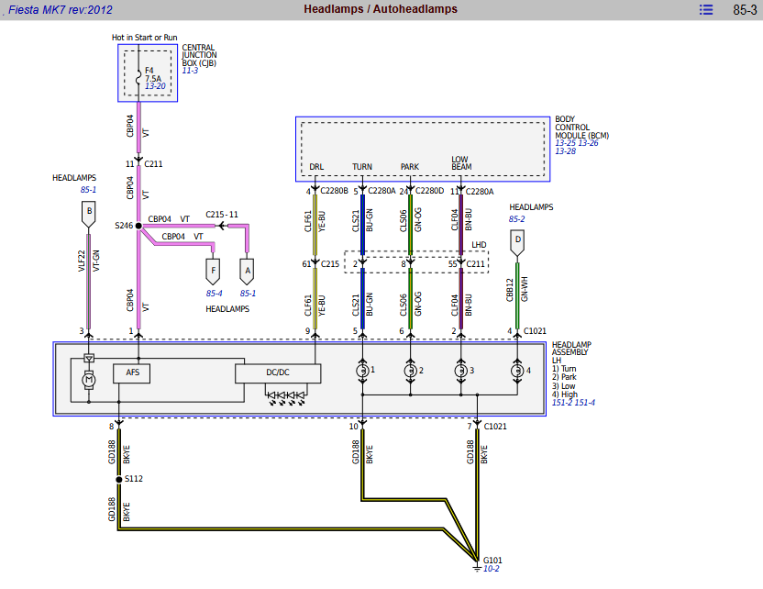Click the S246 splice point
The image size is (763, 589).
[138, 225]
